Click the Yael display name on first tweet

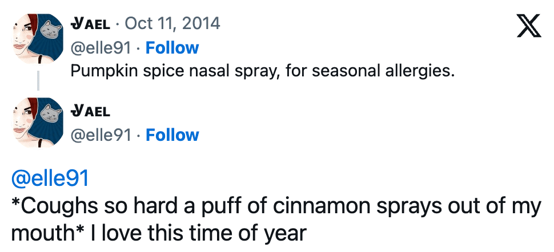pyautogui.click(x=90, y=23)
